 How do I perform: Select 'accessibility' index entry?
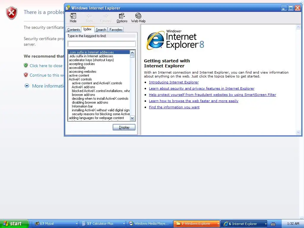99,68
